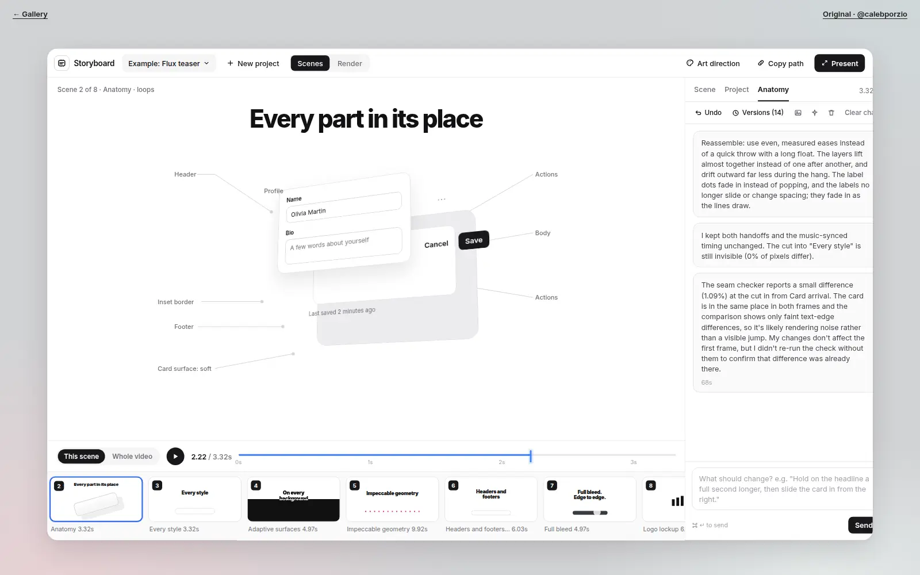Click the Olivia Martin name field in preview

pos(344,208)
